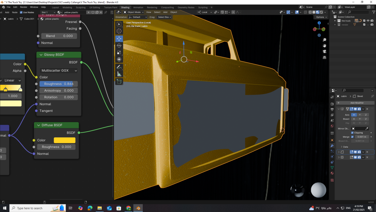Choose the Select Box tool icon

point(119,24)
